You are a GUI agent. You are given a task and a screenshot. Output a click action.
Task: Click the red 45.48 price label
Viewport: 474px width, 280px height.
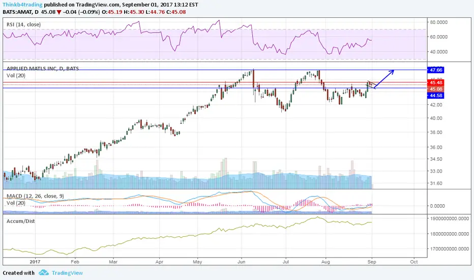point(436,82)
